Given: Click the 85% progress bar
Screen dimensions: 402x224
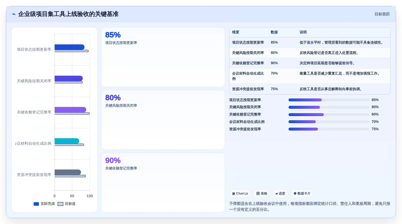Looking at the screenshot, I should coord(329,100).
